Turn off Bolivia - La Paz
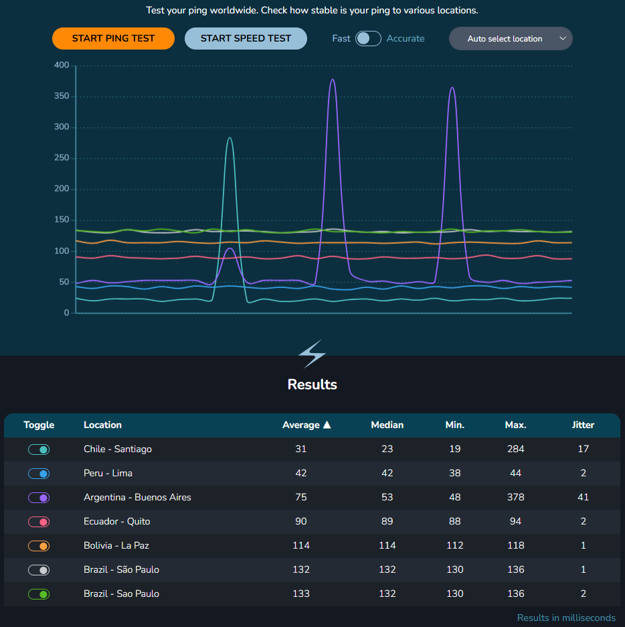Image resolution: width=625 pixels, height=627 pixels. (38, 546)
